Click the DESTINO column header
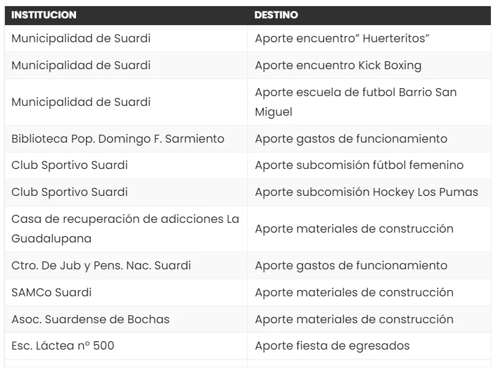Screen dimensions: 497x371 [276, 15]
